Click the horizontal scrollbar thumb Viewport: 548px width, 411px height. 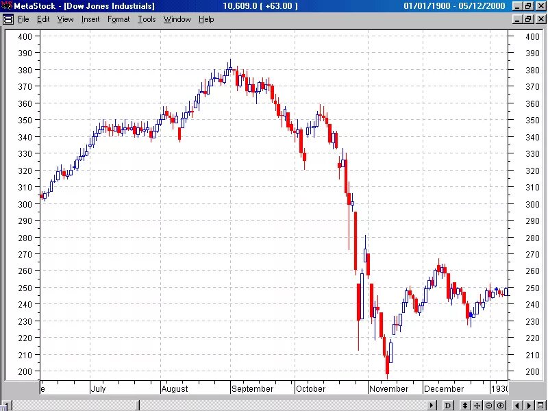tap(138, 406)
